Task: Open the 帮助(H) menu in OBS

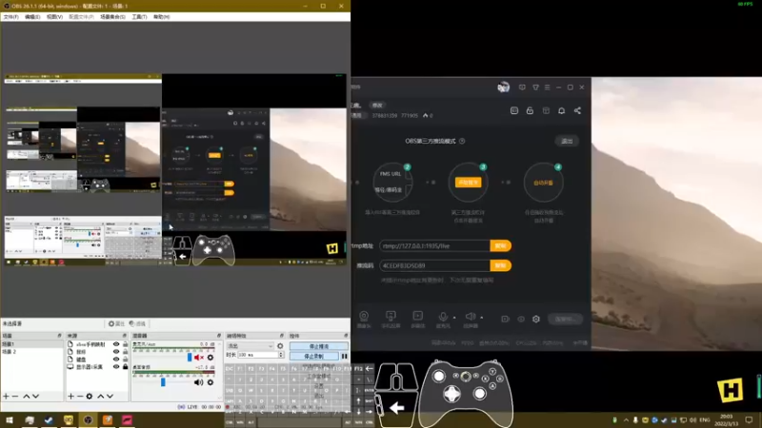Action: click(x=161, y=17)
